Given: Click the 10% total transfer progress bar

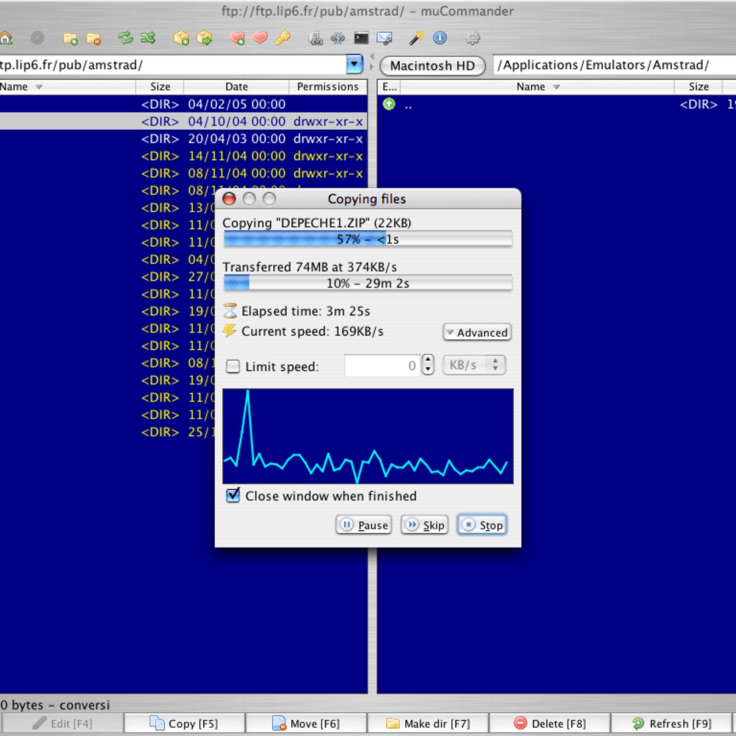Looking at the screenshot, I should tap(368, 283).
